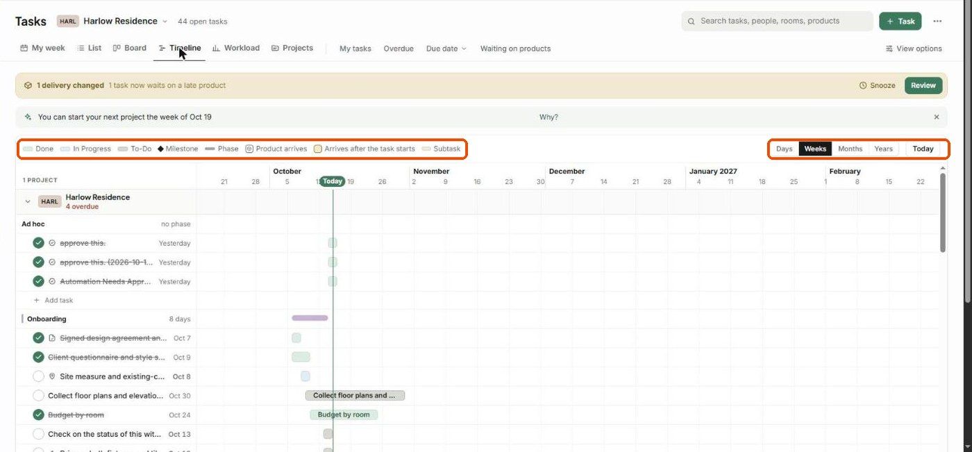
Task: Click the document icon on Signed design agreement
Action: (52, 338)
